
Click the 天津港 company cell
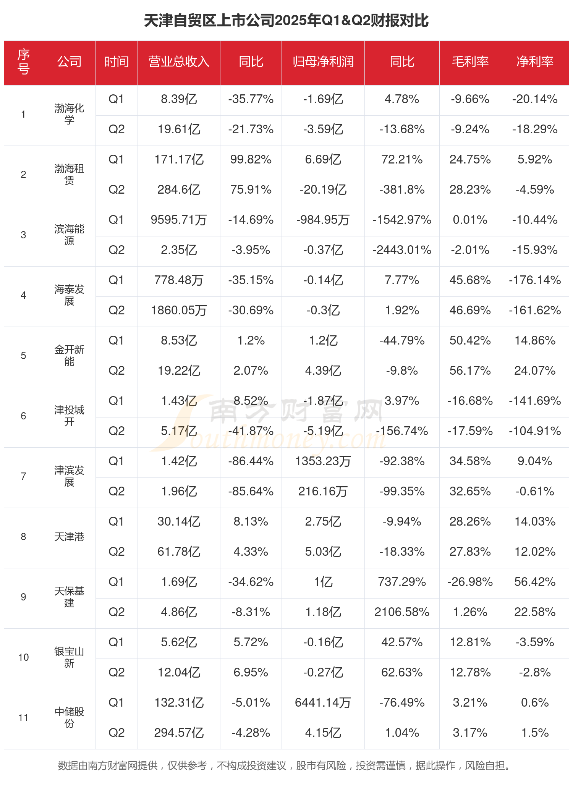(x=69, y=537)
